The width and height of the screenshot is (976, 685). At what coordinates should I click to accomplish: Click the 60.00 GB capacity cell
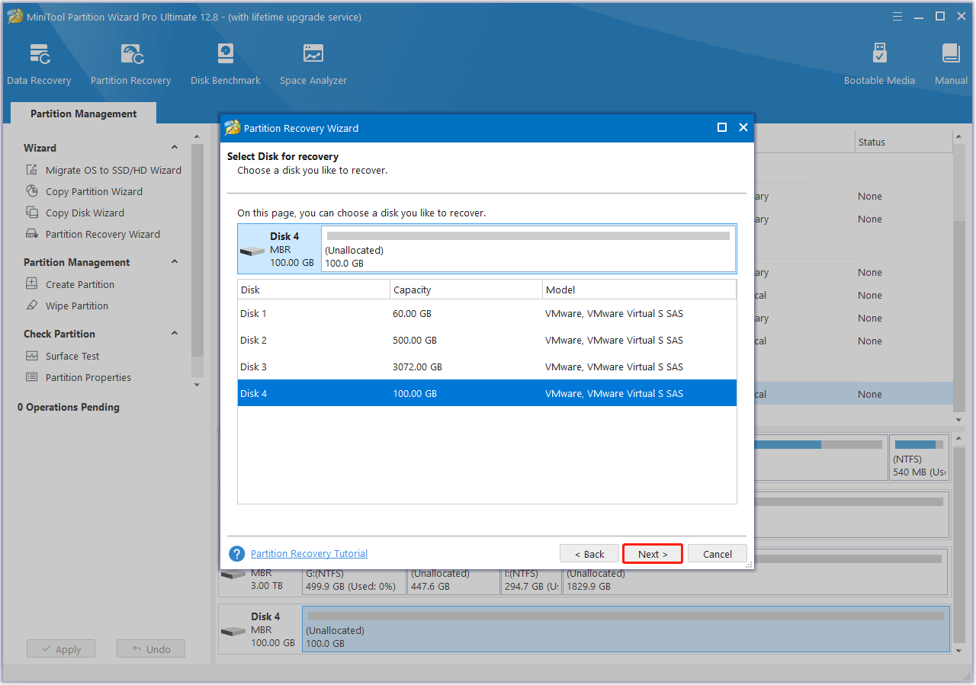click(x=413, y=313)
